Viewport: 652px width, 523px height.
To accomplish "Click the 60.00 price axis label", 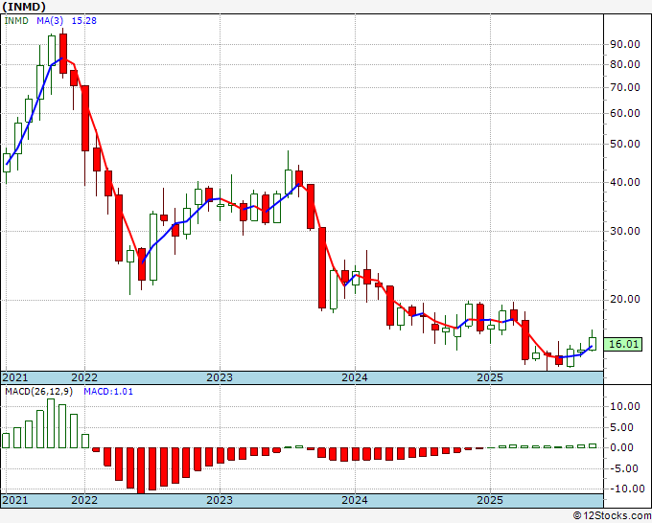I will (x=624, y=113).
